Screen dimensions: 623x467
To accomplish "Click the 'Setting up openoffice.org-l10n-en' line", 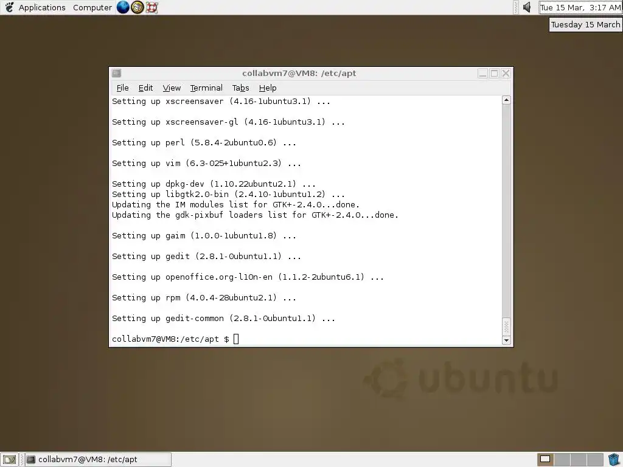I will coord(248,277).
